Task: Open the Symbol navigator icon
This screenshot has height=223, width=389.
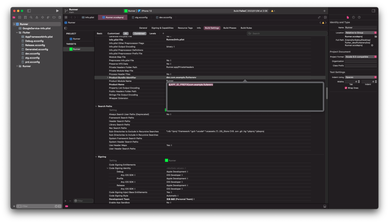Action: pyautogui.click(x=25, y=17)
